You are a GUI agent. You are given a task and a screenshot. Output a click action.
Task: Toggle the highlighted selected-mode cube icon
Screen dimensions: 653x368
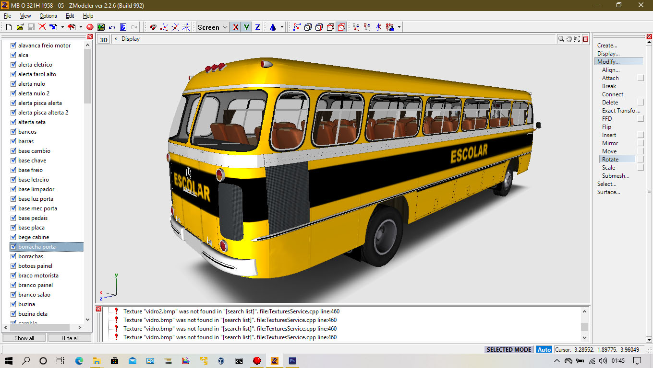pos(341,27)
